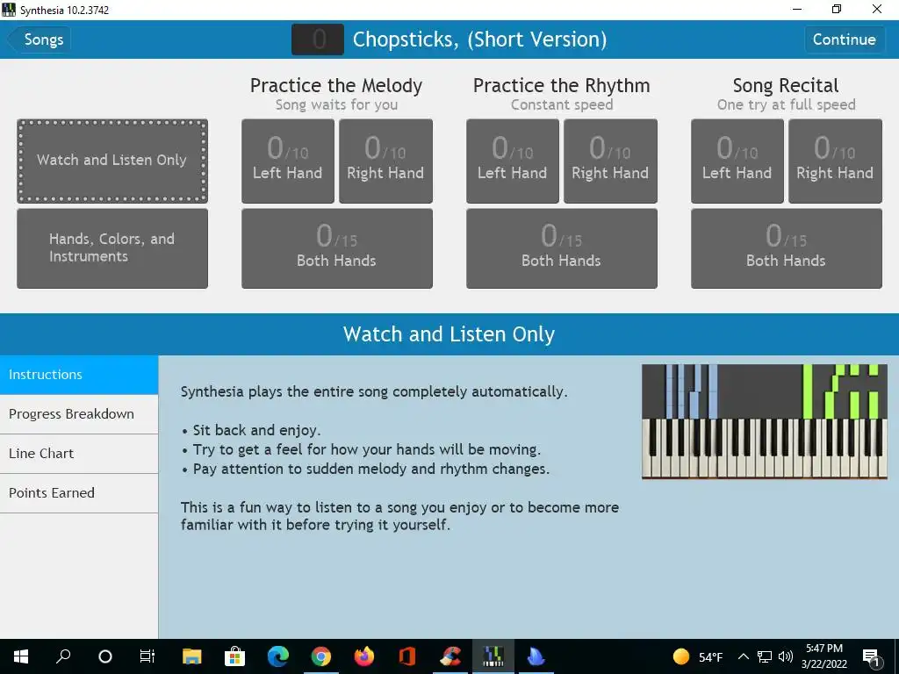This screenshot has width=899, height=674.
Task: Open the Line Chart tab
Action: [x=79, y=454]
